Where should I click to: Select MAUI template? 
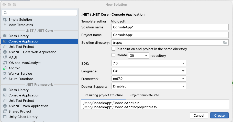tap(39, 57)
